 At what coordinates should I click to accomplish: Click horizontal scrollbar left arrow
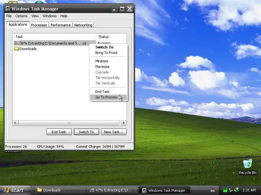(x=15, y=123)
